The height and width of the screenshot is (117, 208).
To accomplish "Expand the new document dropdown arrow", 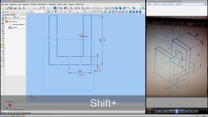I will tap(6, 8).
